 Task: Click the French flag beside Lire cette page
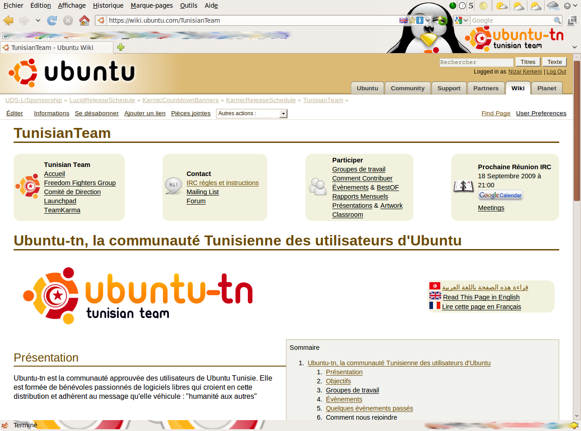[x=435, y=306]
